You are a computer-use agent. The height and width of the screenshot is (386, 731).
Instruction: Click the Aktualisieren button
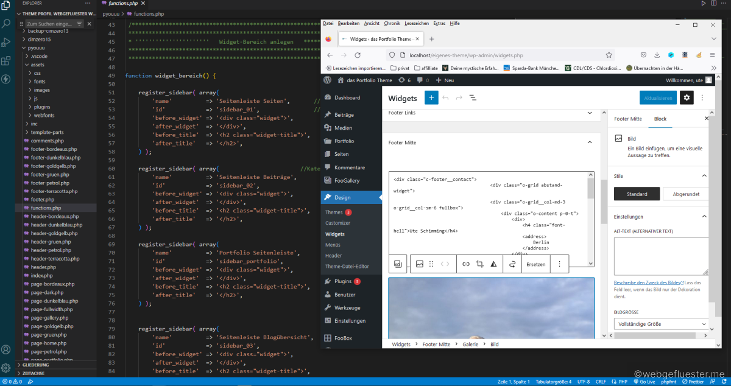658,97
